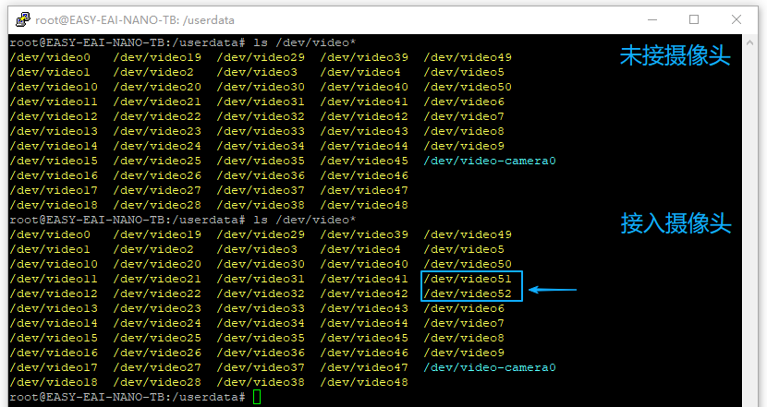Click /dev/video49 in the first listing
This screenshot has width=767, height=407.
[468, 57]
